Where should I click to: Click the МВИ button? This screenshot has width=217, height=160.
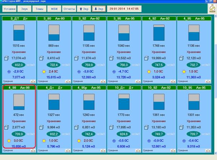click(54, 9)
